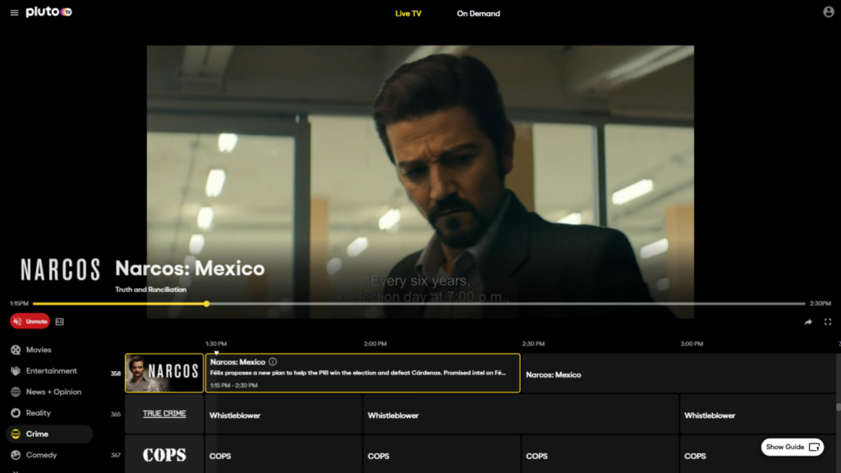Viewport: 841px width, 473px height.
Task: Click the Movies film reel icon
Action: 16,350
